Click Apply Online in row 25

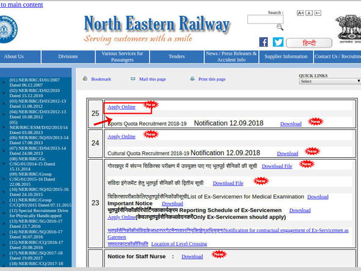(122, 107)
